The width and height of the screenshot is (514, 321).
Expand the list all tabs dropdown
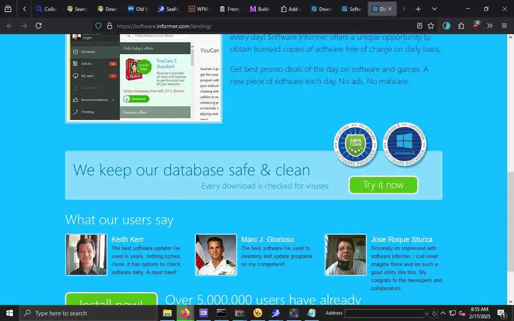(434, 9)
